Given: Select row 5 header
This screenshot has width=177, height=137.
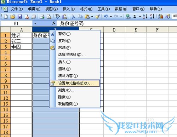Looking at the screenshot, I should pyautogui.click(x=6, y=58).
